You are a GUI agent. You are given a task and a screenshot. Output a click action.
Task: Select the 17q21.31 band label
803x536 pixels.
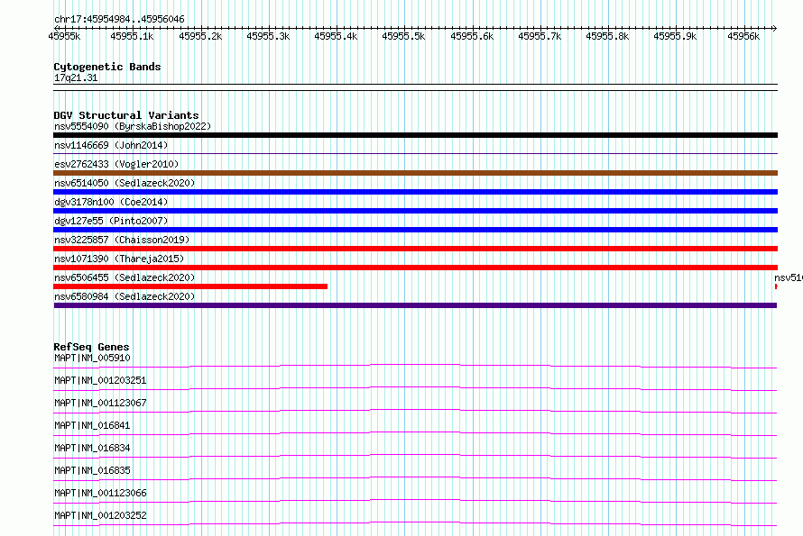tap(76, 77)
